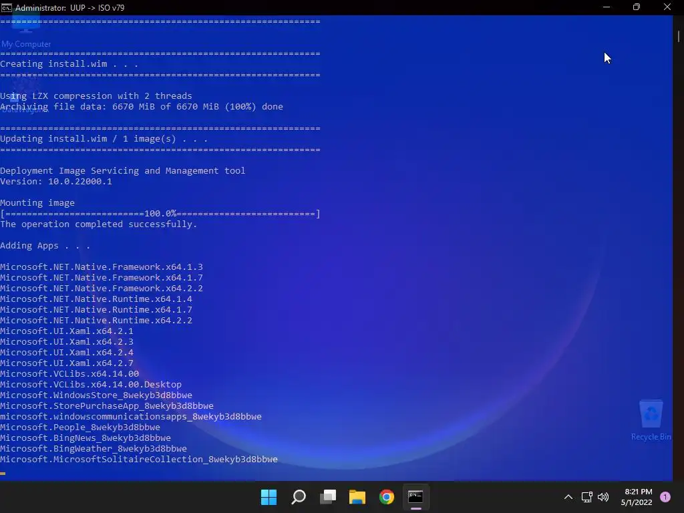Select the Command Prompt taskbar icon
684x513 pixels.
point(415,497)
